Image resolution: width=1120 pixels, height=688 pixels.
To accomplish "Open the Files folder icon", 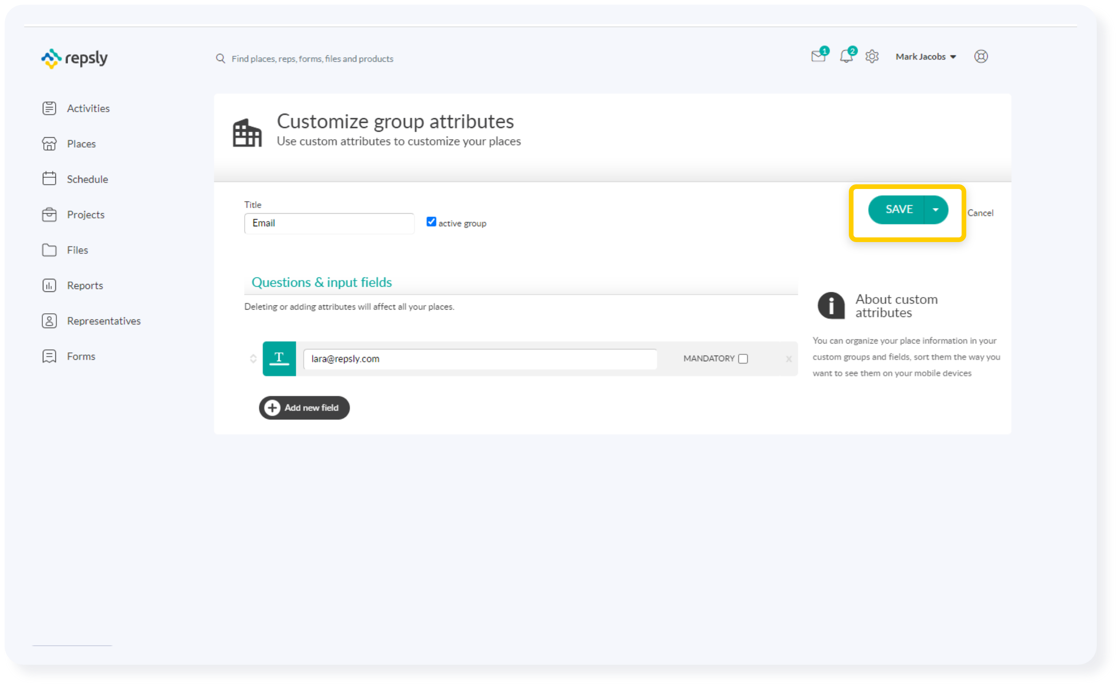I will pyautogui.click(x=49, y=250).
